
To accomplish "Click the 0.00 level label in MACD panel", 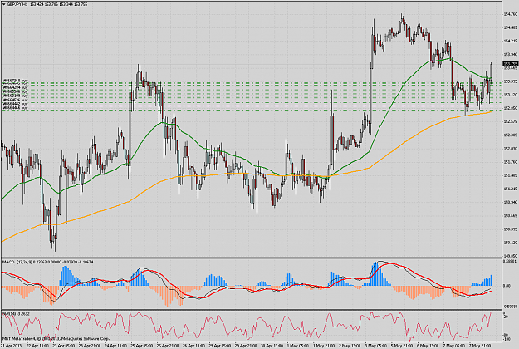I will 507,285.
